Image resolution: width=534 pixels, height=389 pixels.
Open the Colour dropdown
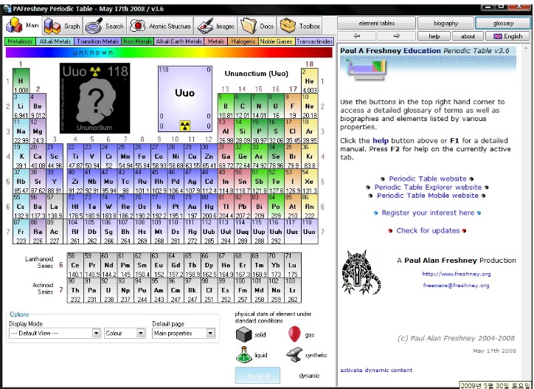click(x=125, y=333)
